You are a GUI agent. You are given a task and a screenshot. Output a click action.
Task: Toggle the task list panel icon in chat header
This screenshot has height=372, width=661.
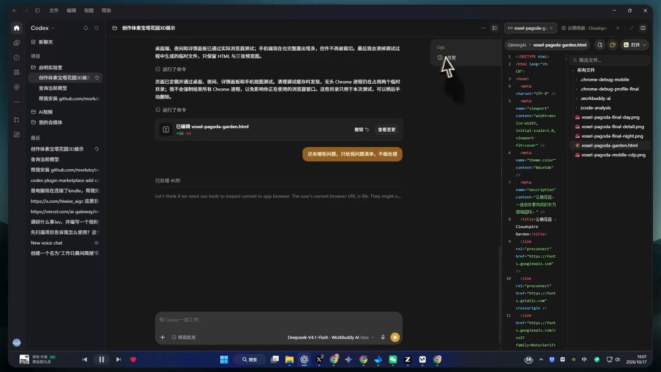tap(495, 28)
